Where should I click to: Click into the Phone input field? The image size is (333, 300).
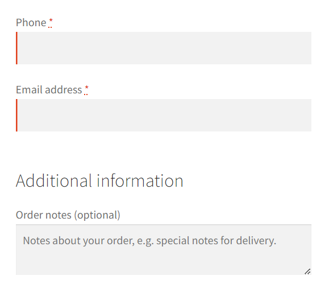[164, 48]
